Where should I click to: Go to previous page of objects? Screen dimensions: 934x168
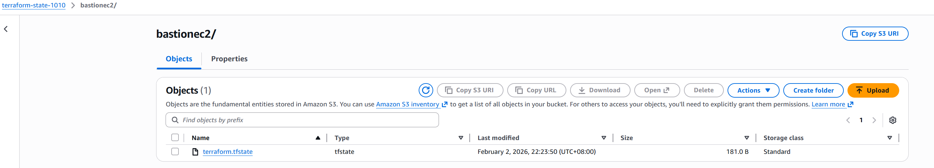848,120
